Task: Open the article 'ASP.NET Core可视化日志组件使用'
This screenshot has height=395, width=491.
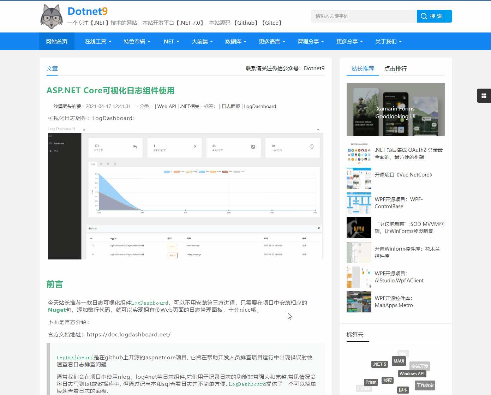Action: coord(110,91)
